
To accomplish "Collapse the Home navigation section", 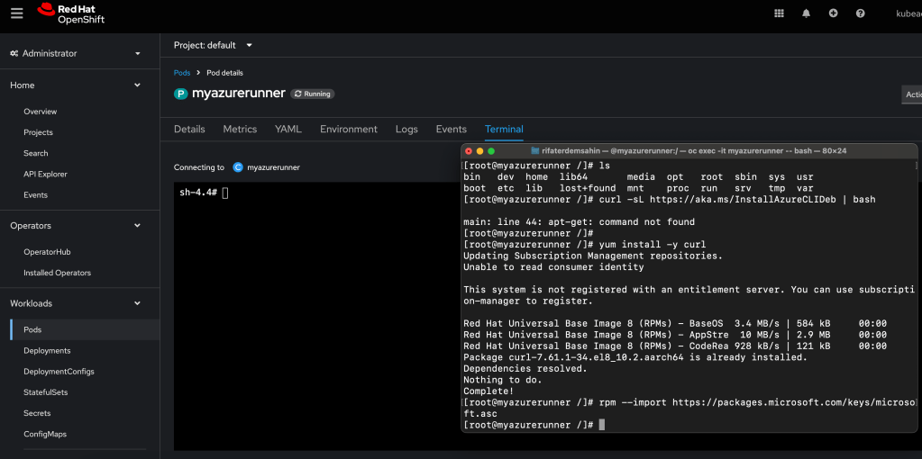I will pos(76,85).
